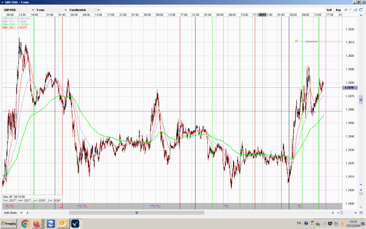Select the line drawing tool icon
This screenshot has height=229, width=366.
coord(350,10)
